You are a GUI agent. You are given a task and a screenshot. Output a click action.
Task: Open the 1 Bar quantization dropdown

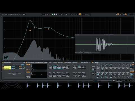point(24,14)
